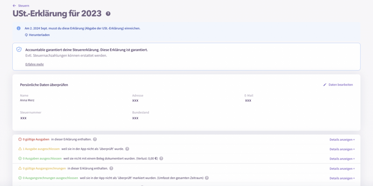This screenshot has height=186, width=373.
Task: Open help tooltip for gültige Ausgaben row
Action: tap(95, 139)
